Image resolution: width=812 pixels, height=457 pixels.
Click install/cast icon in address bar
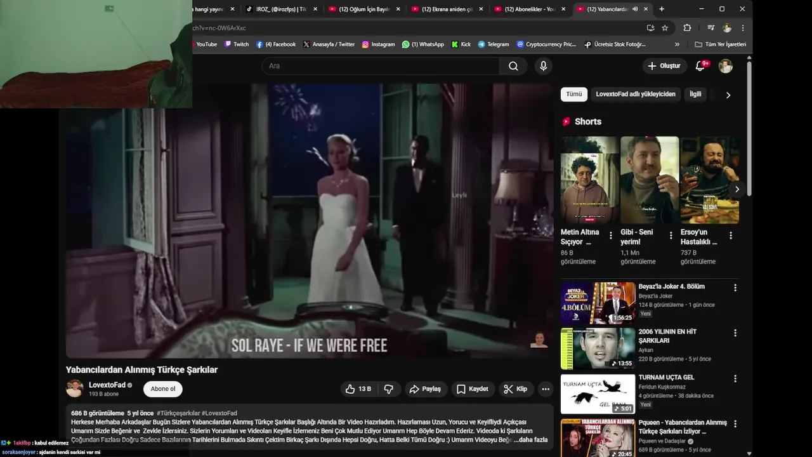click(x=650, y=28)
